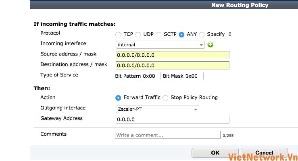Expand the Outgoing interface Zscaler-PT dropdown
This screenshot has width=298, height=161.
[x=157, y=109]
